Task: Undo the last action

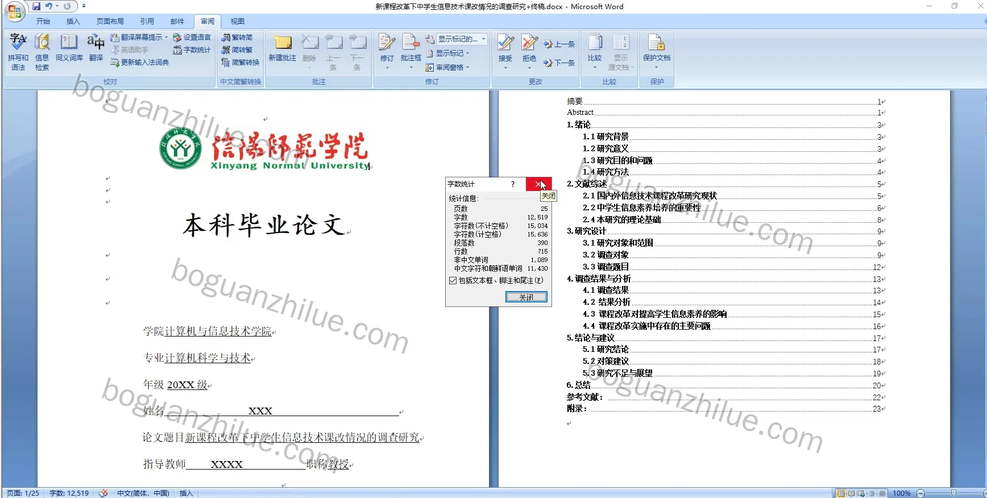Action: point(49,6)
